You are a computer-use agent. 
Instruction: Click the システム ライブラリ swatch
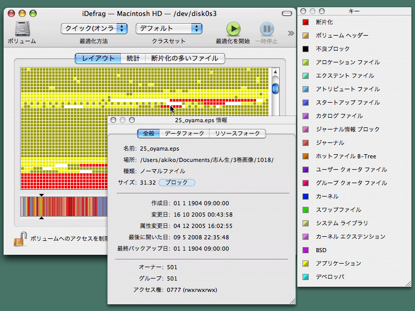pyautogui.click(x=306, y=223)
